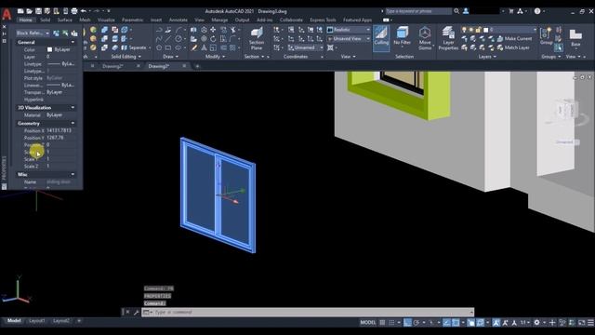The width and height of the screenshot is (595, 335).
Task: Click the Open folder icon in quick access toolbar
Action: [29, 11]
